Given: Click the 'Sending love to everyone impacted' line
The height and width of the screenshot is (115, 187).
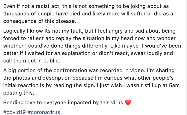Looking at the screenshot, I should pyautogui.click(x=67, y=103).
